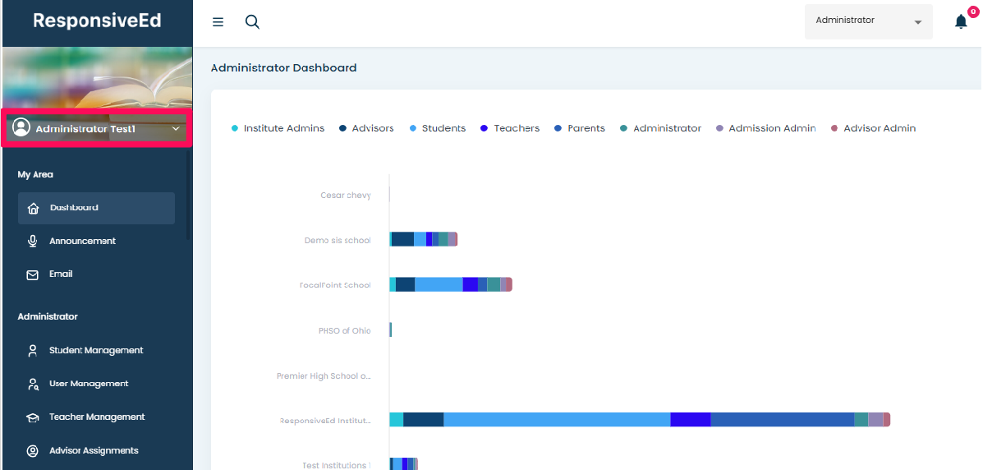Expand the Administrator Test1 profile menu
Viewport: 983px width, 470px height.
pyautogui.click(x=175, y=129)
